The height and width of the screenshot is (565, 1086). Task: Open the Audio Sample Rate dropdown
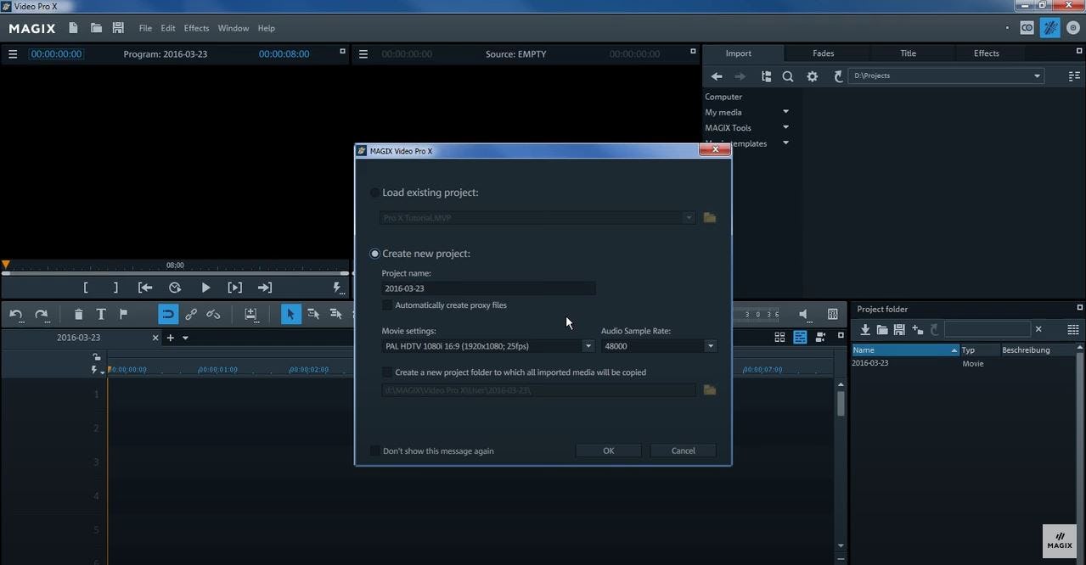point(711,346)
